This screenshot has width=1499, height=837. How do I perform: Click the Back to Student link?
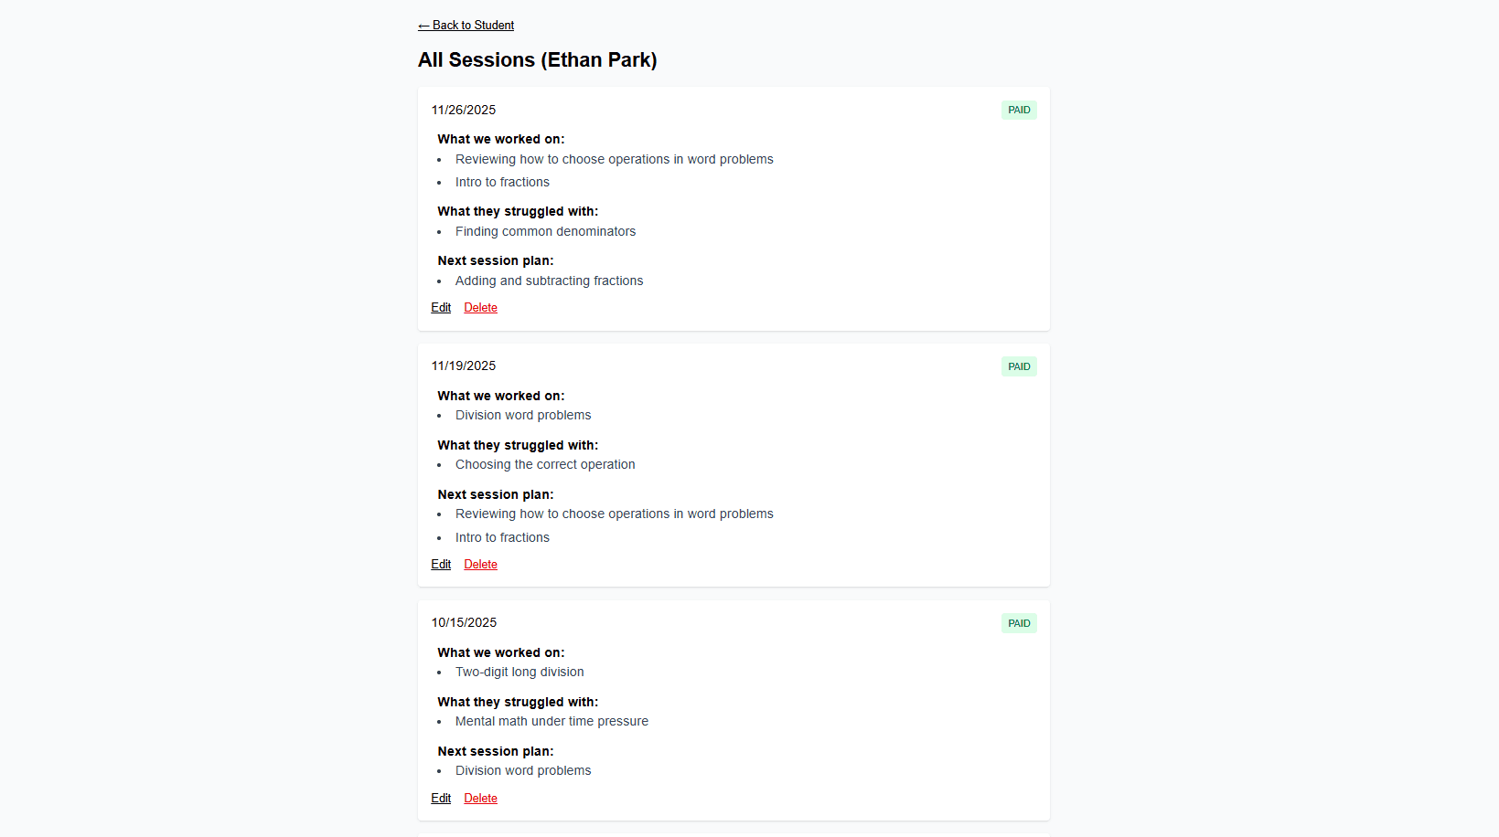[x=466, y=26]
